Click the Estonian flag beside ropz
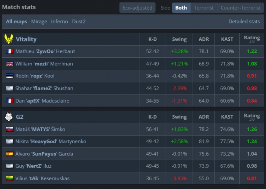266x189 pixels. pyautogui.click(x=10, y=76)
